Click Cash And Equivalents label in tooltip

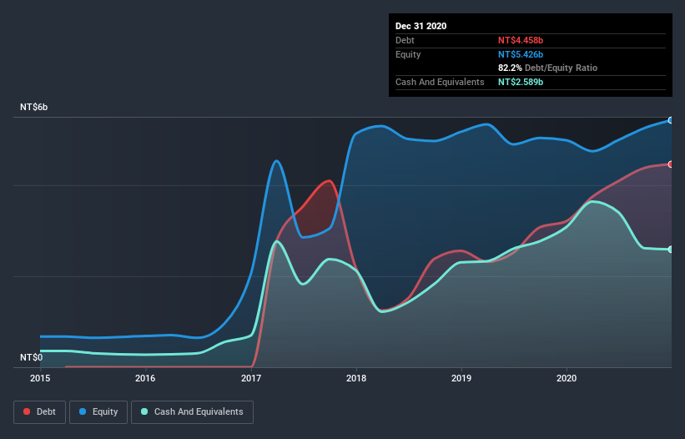click(440, 82)
